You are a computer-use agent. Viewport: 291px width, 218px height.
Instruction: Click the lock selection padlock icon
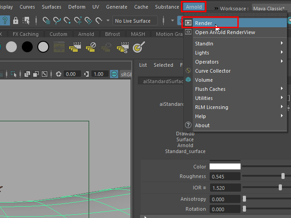pos(16,21)
